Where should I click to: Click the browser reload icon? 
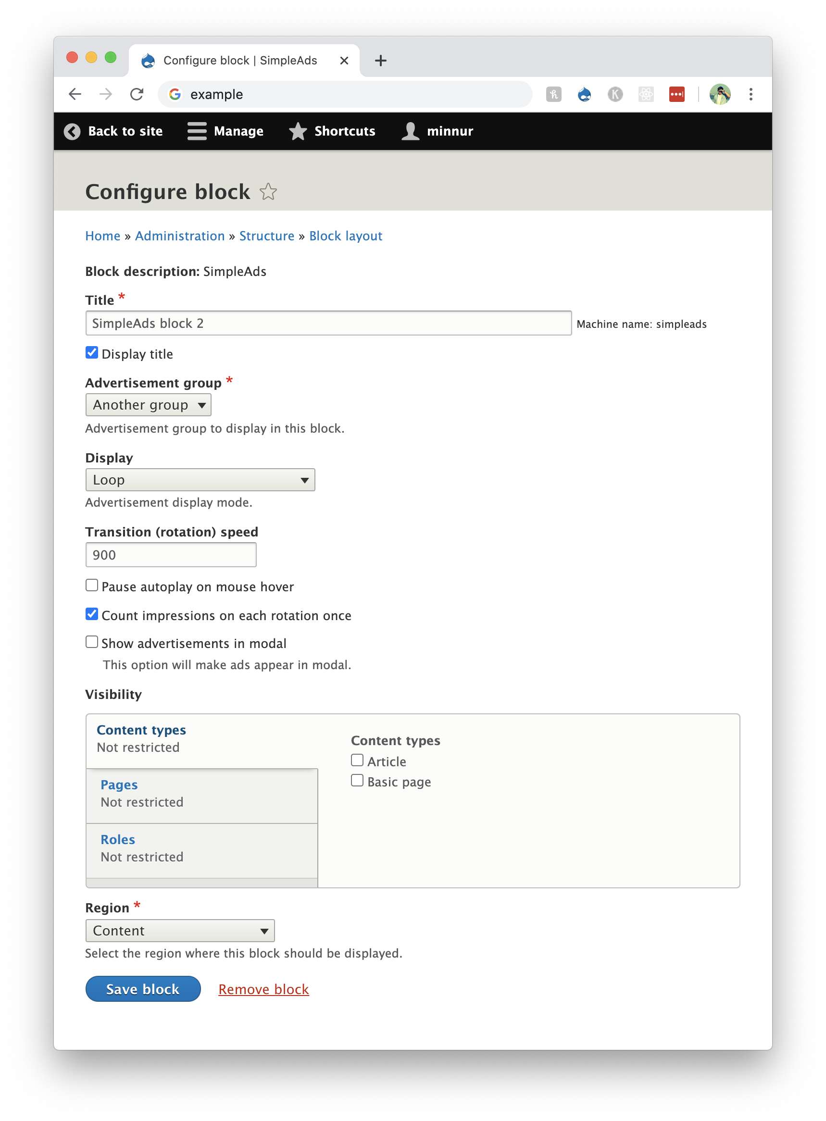[137, 94]
